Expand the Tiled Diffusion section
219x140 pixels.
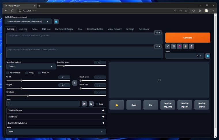(x=56, y=110)
